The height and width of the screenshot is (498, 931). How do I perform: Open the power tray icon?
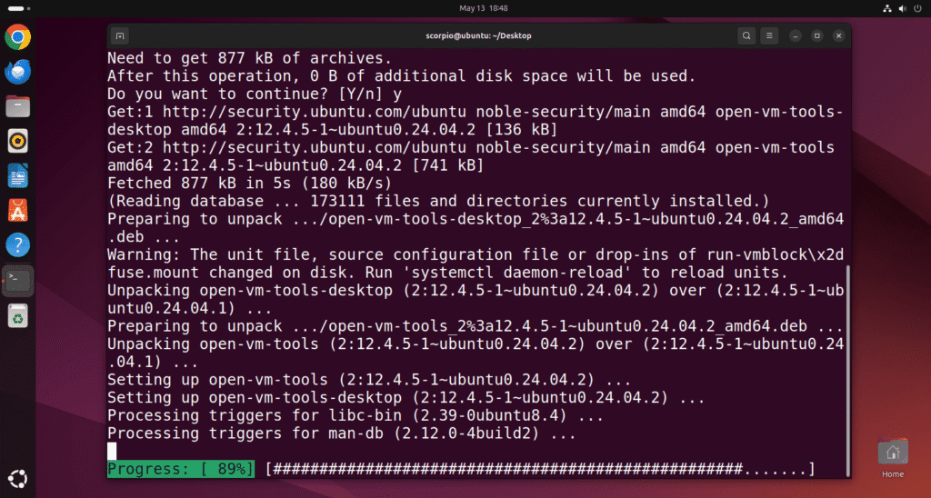pos(918,8)
